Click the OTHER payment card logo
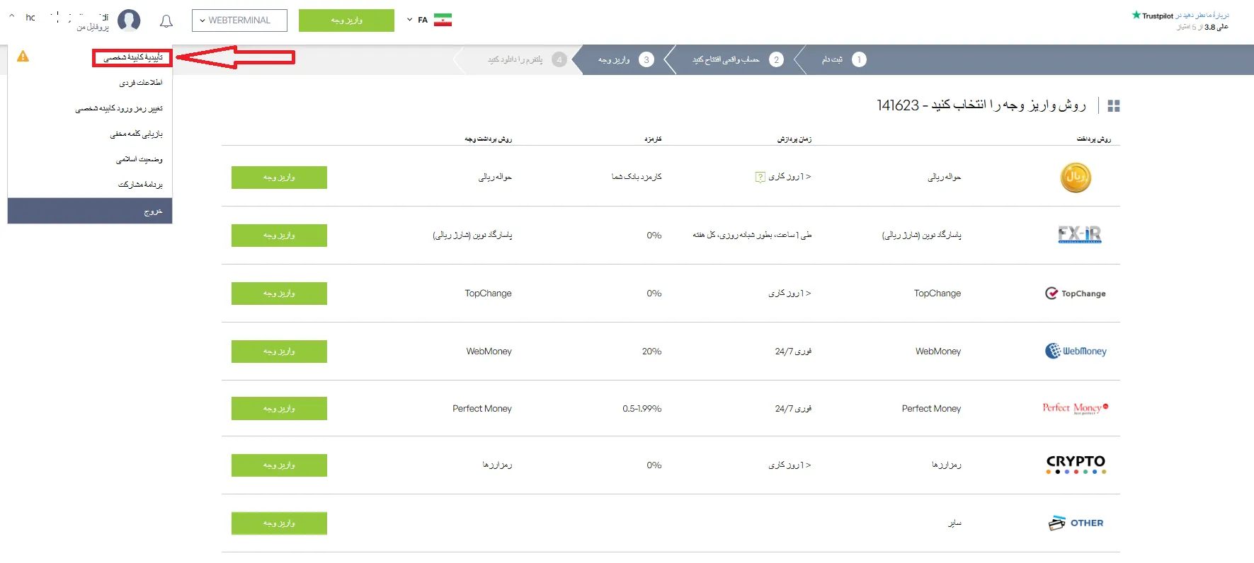 (x=1076, y=523)
